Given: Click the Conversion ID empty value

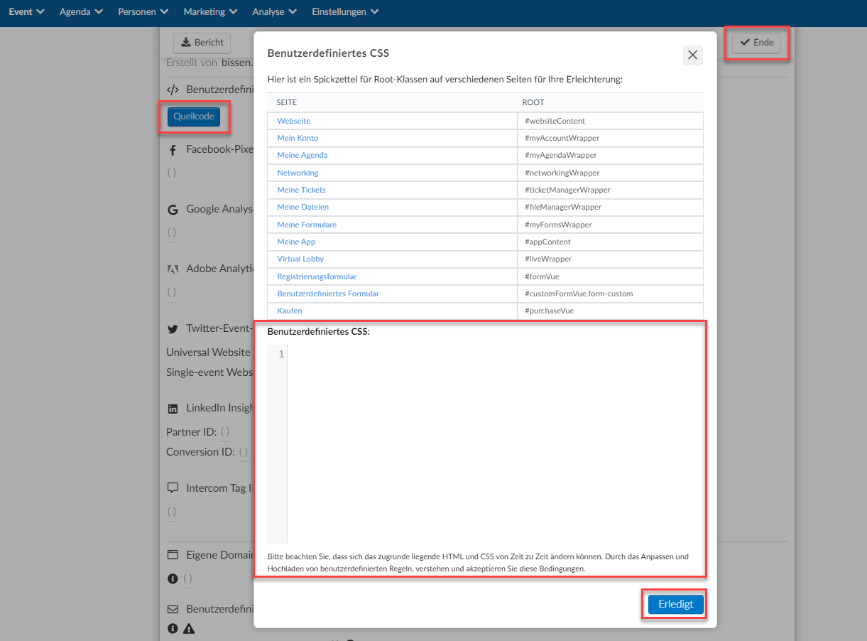Looking at the screenshot, I should pyautogui.click(x=243, y=451).
